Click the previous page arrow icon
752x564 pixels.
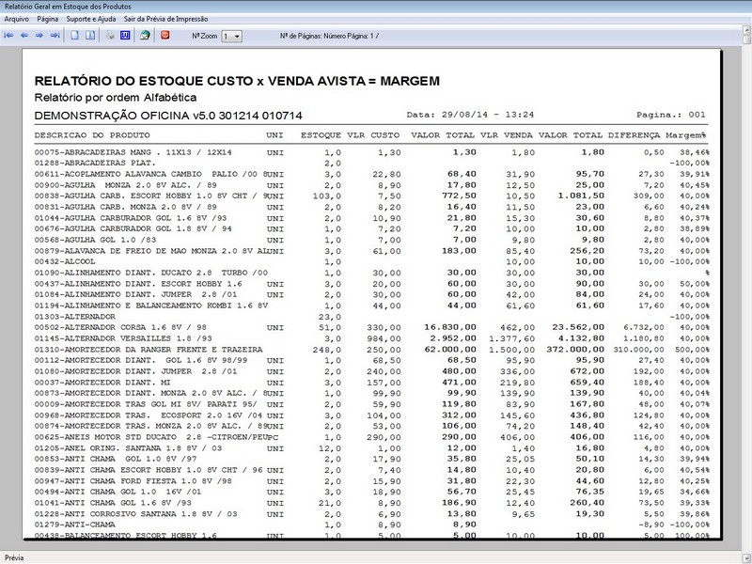point(24,35)
